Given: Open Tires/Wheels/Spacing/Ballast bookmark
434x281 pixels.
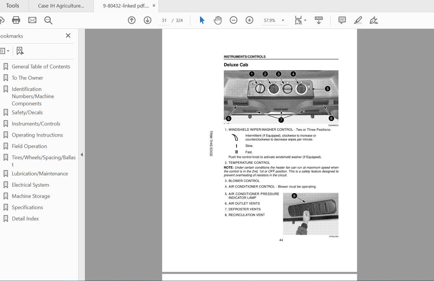Looking at the screenshot, I should coord(44,161).
